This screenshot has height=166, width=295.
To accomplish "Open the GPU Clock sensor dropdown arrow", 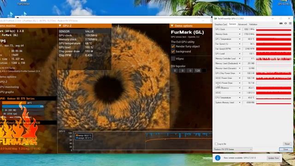I will (240, 30).
